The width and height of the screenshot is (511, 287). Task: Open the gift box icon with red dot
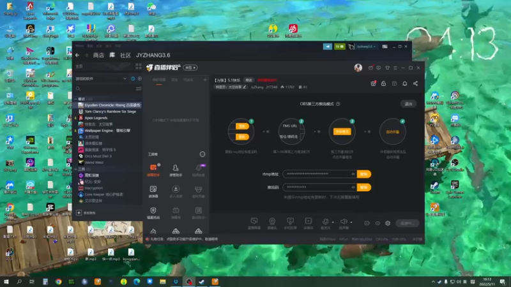click(374, 84)
